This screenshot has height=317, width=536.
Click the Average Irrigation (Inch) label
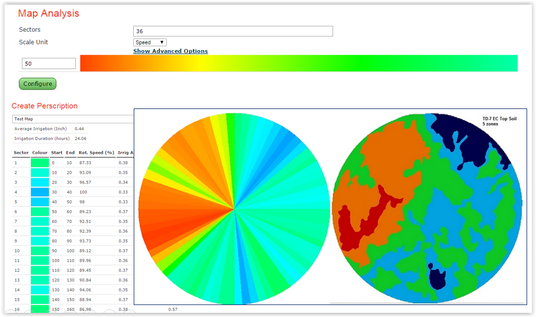coord(40,129)
